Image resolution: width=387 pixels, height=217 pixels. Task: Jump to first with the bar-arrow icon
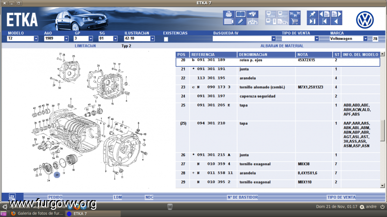(x=324, y=21)
